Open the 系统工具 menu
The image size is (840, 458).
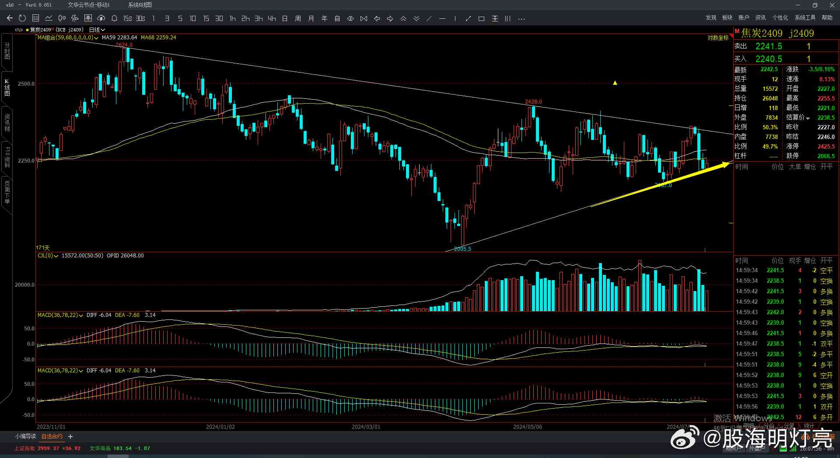point(805,17)
